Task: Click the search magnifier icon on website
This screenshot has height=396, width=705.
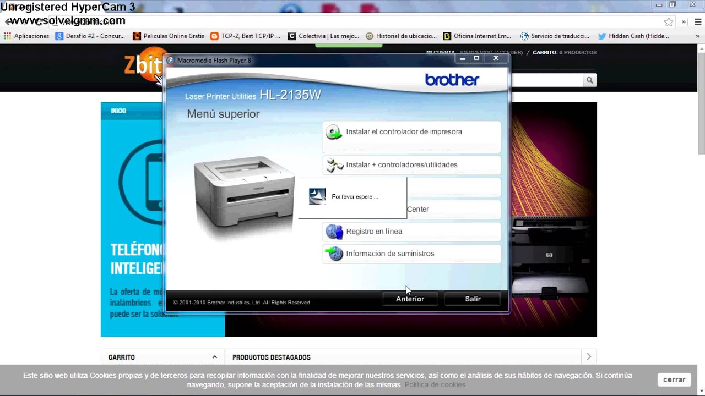Action: [x=590, y=80]
